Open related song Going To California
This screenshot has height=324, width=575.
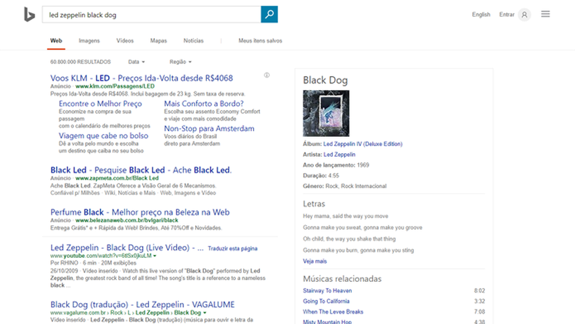point(326,301)
